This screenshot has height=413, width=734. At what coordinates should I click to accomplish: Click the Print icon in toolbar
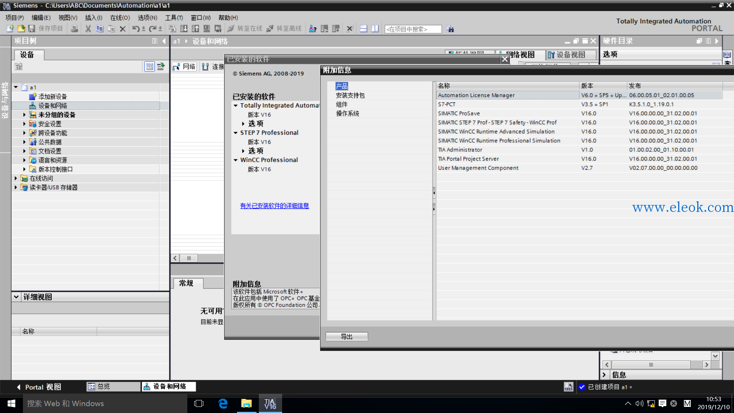[75, 29]
